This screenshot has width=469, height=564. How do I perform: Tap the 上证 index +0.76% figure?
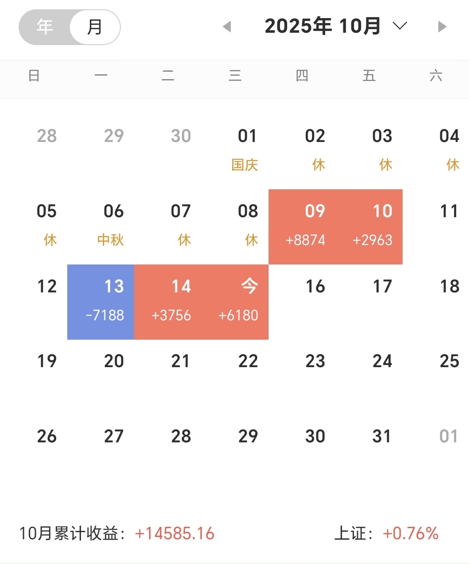411,533
